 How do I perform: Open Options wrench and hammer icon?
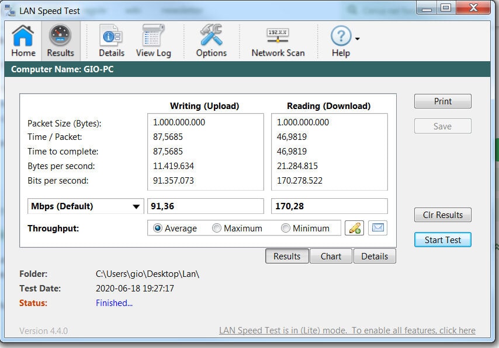pyautogui.click(x=212, y=41)
